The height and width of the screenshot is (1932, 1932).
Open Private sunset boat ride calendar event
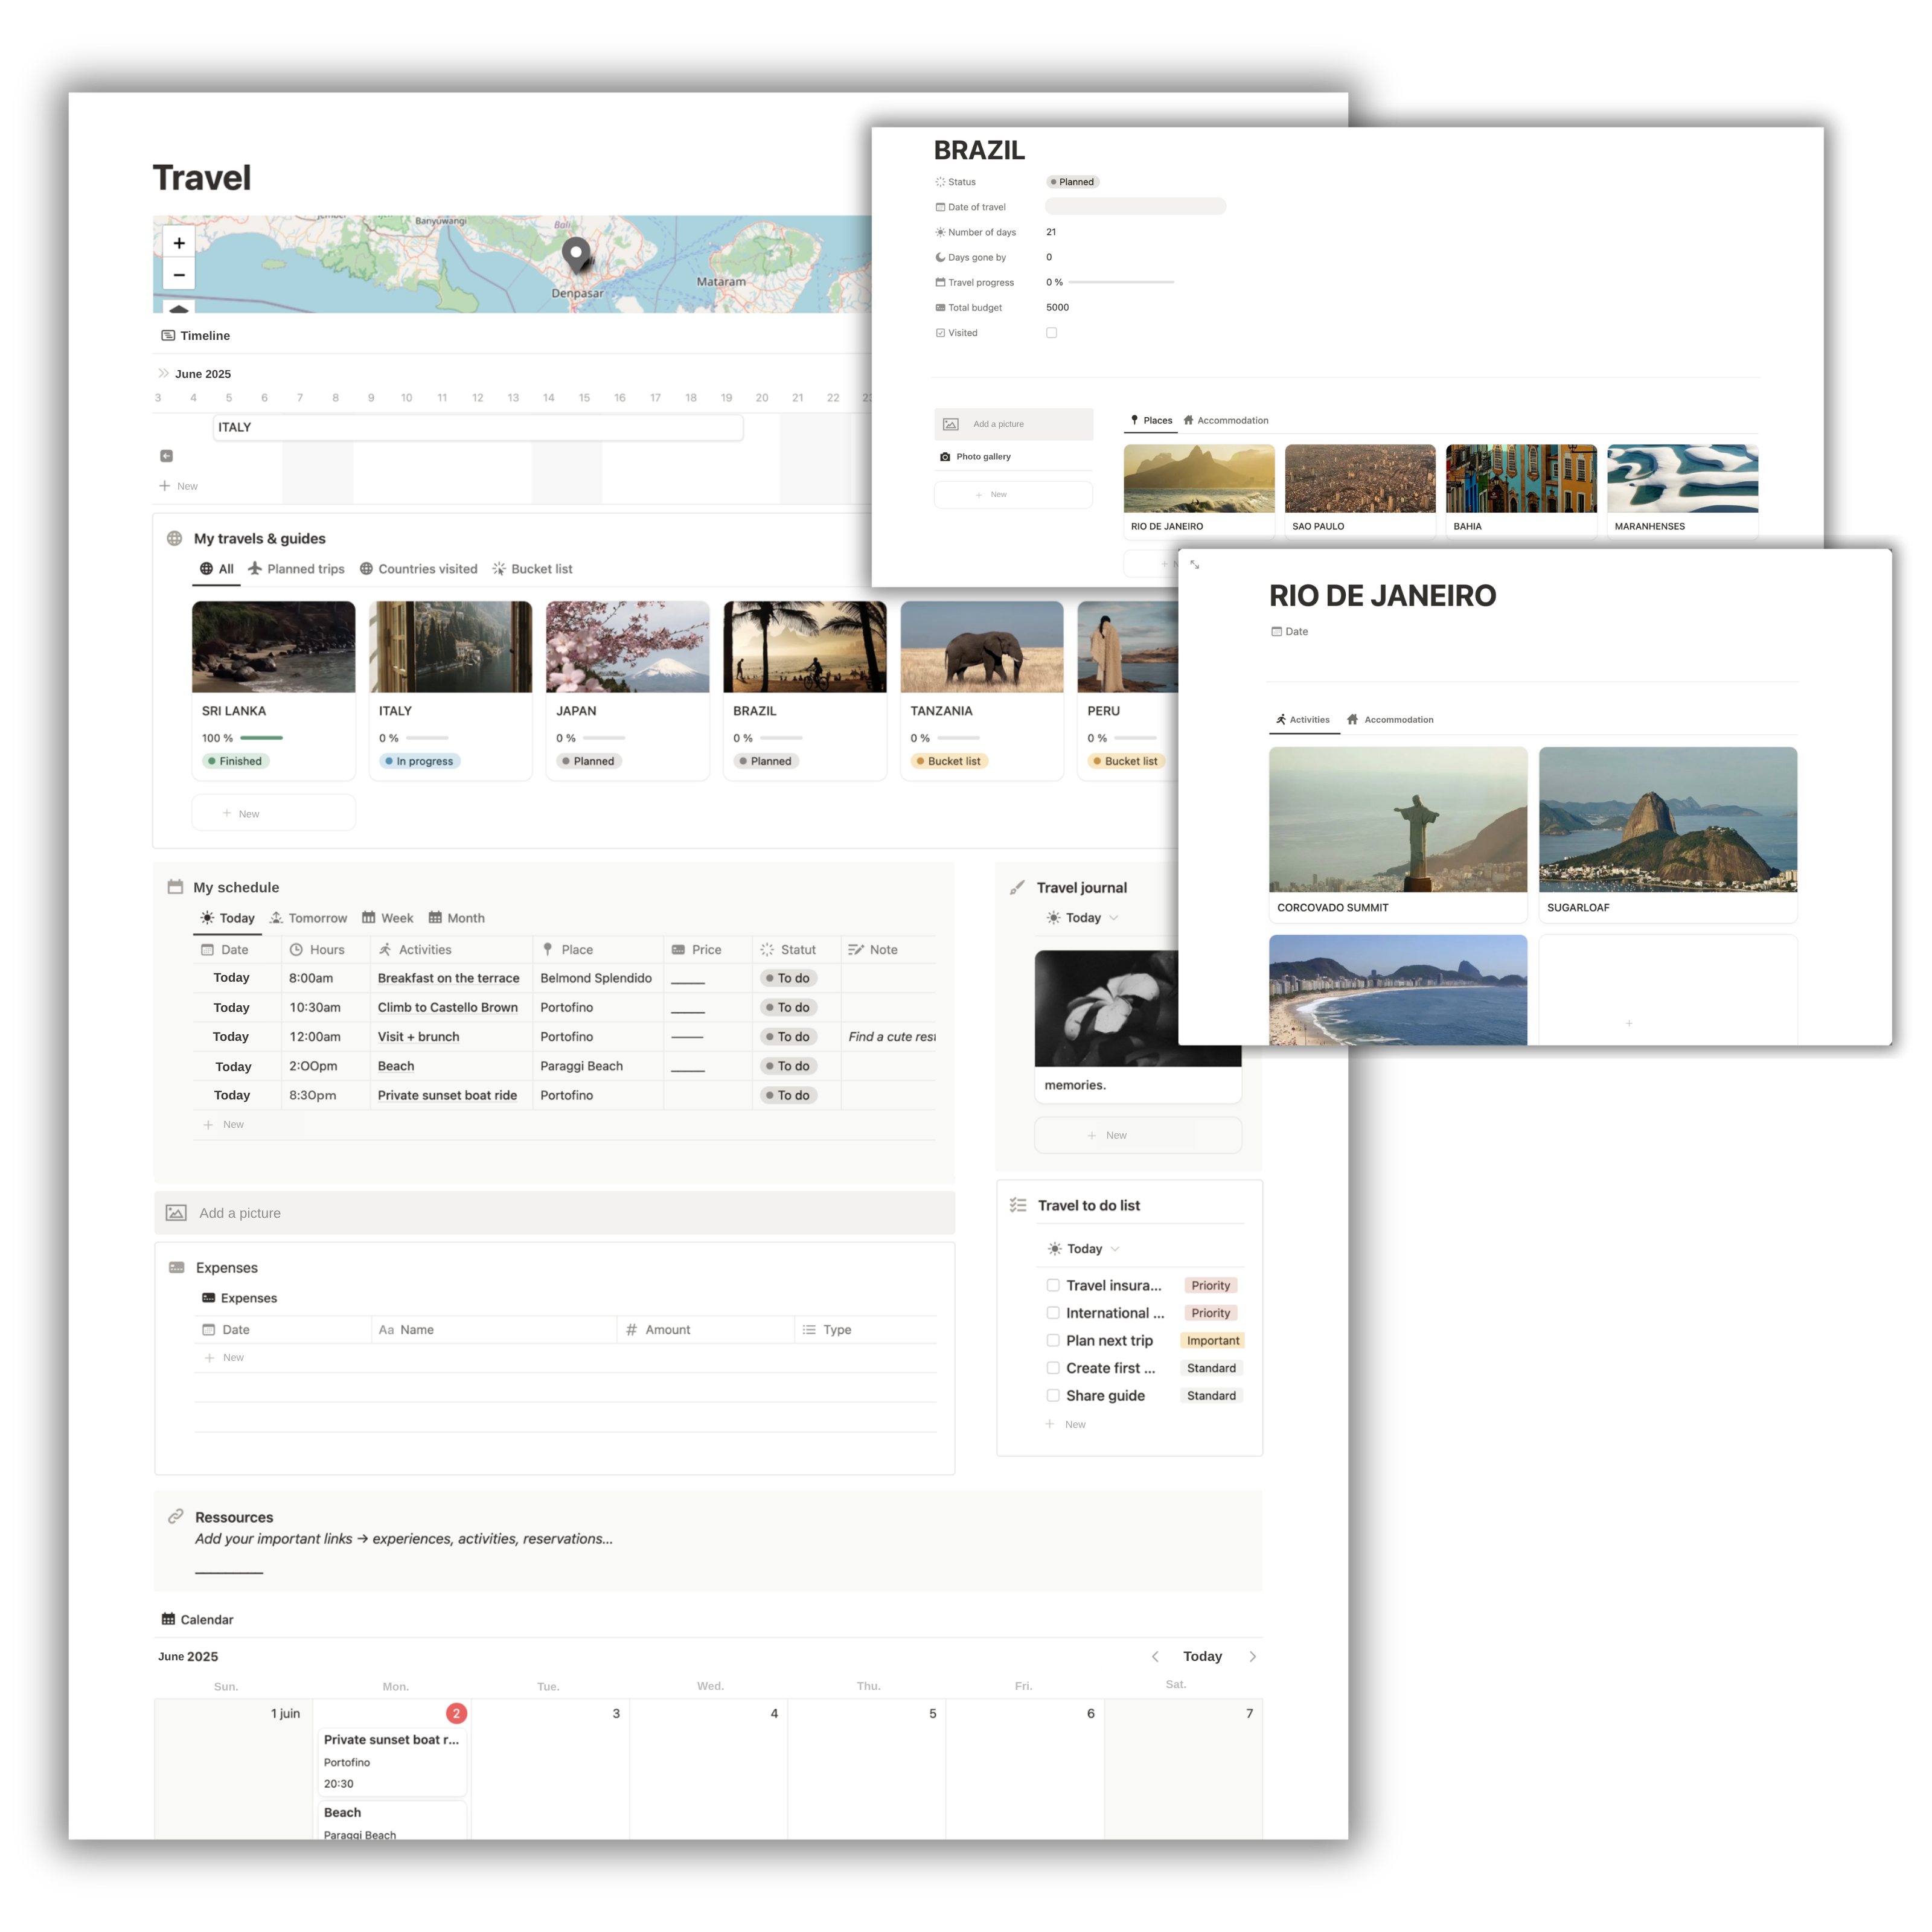392,1761
